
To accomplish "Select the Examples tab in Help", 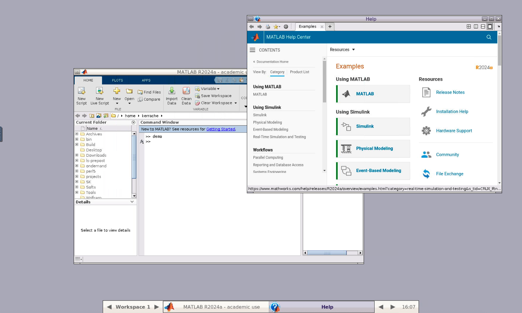I will coord(307,27).
